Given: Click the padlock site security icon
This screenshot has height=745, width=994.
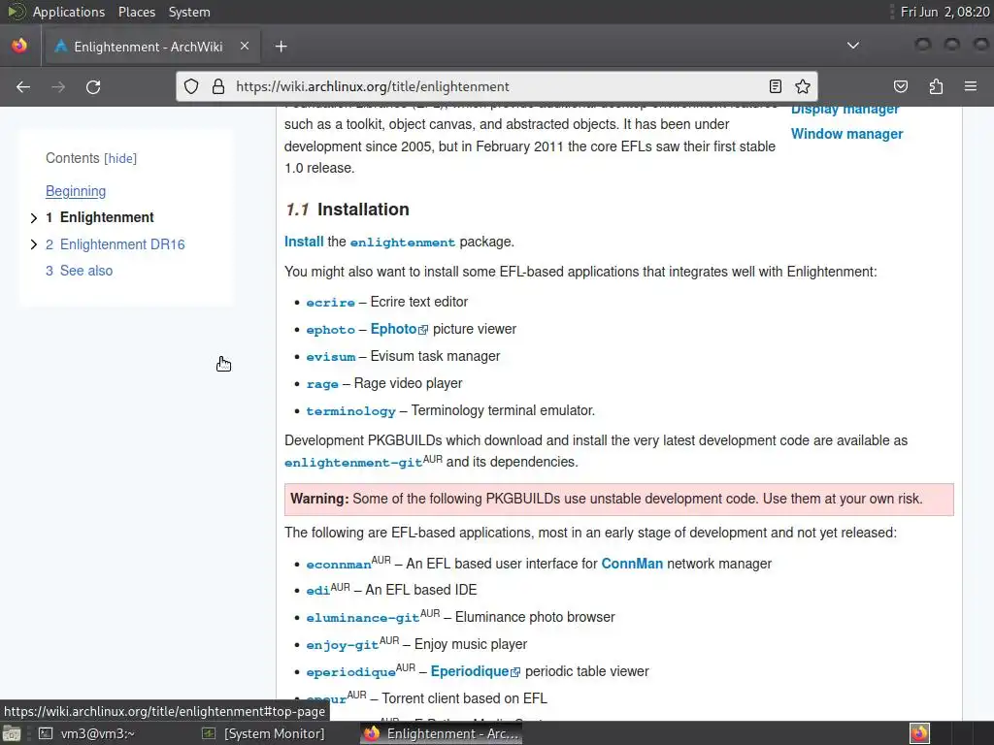Looking at the screenshot, I should tap(218, 86).
